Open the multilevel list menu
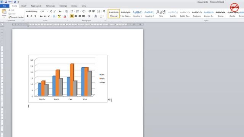Viewport: 244px width, 137px height. [83, 11]
